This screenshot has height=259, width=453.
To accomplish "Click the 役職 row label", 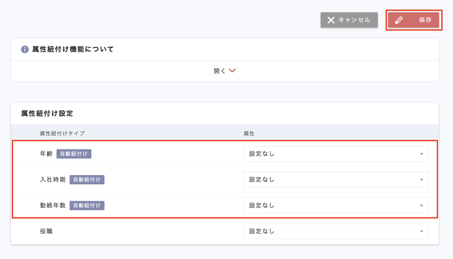I will [46, 231].
